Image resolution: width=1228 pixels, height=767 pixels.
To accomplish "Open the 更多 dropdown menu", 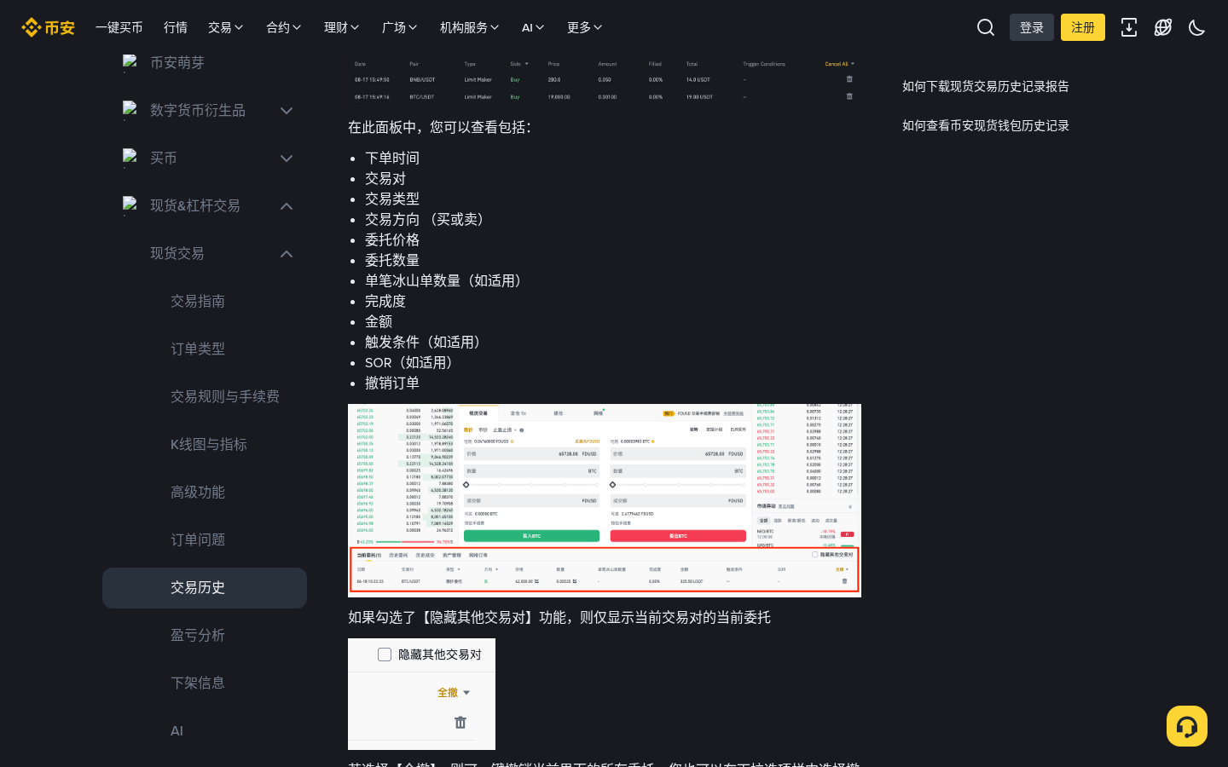I will tap(585, 27).
